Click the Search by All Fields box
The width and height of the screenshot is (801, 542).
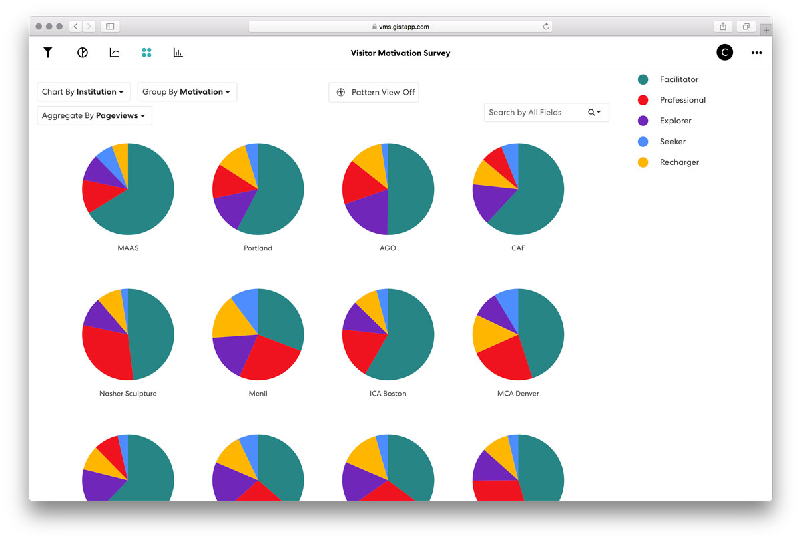coord(546,113)
